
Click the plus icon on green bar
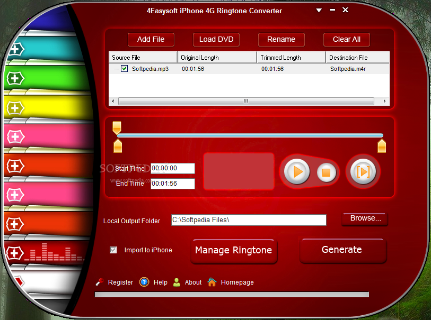click(15, 79)
